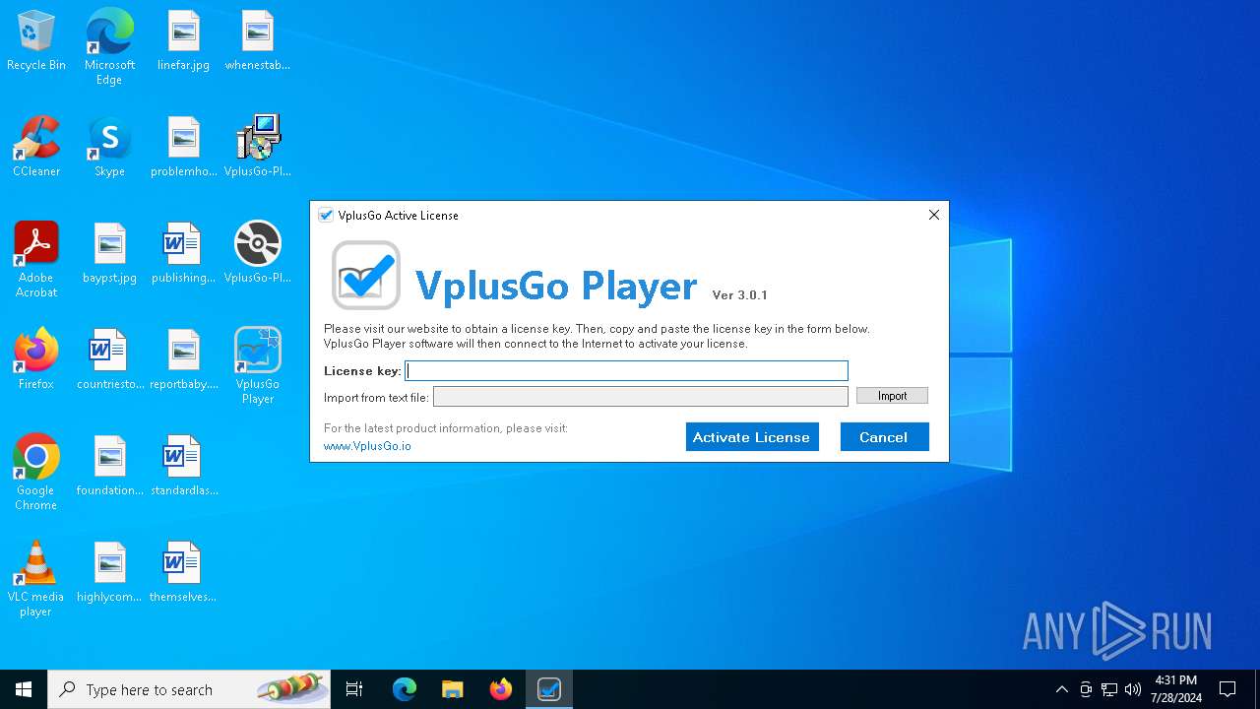Open Google Chrome desktop shortcut
Viewport: 1260px width, 709px height.
36,473
